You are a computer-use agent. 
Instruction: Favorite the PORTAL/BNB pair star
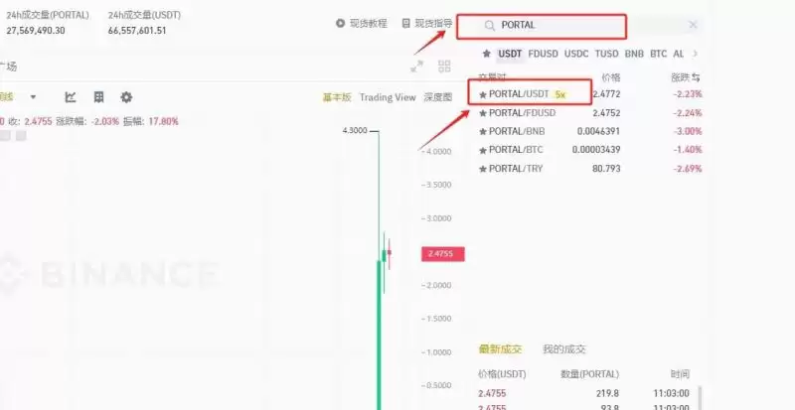click(483, 131)
